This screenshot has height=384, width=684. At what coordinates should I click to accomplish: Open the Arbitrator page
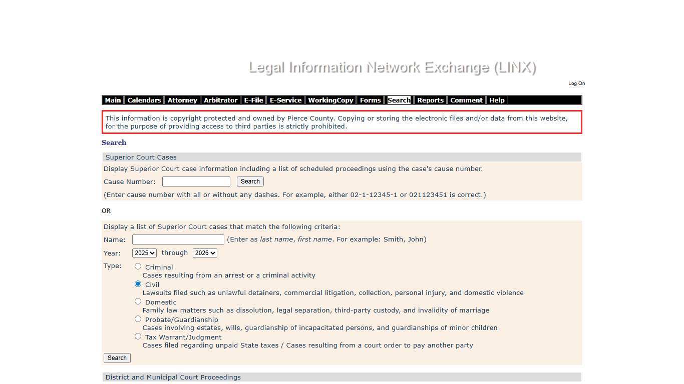[x=220, y=100]
